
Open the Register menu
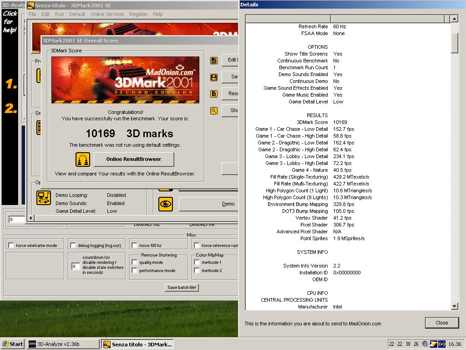point(138,14)
